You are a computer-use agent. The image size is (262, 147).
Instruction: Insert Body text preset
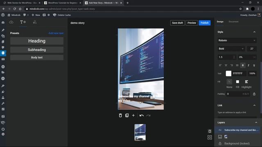37,58
